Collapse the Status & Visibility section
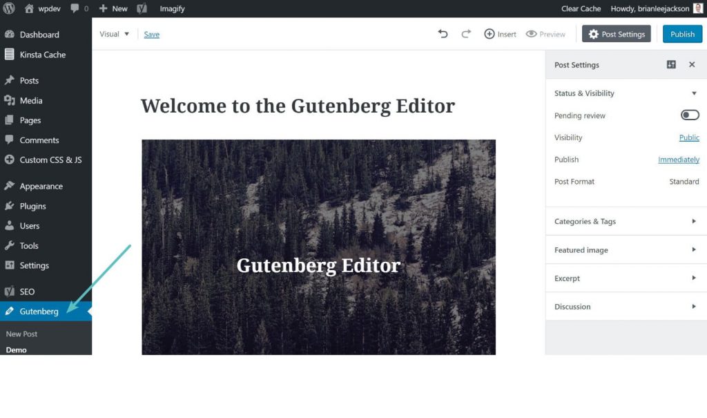Viewport: 707px width, 418px height. pos(626,93)
